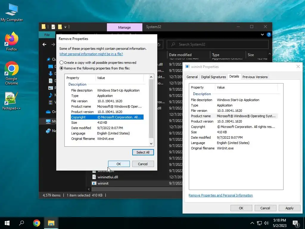
Task: Open the Manage ribbon tab
Action: pos(125,27)
